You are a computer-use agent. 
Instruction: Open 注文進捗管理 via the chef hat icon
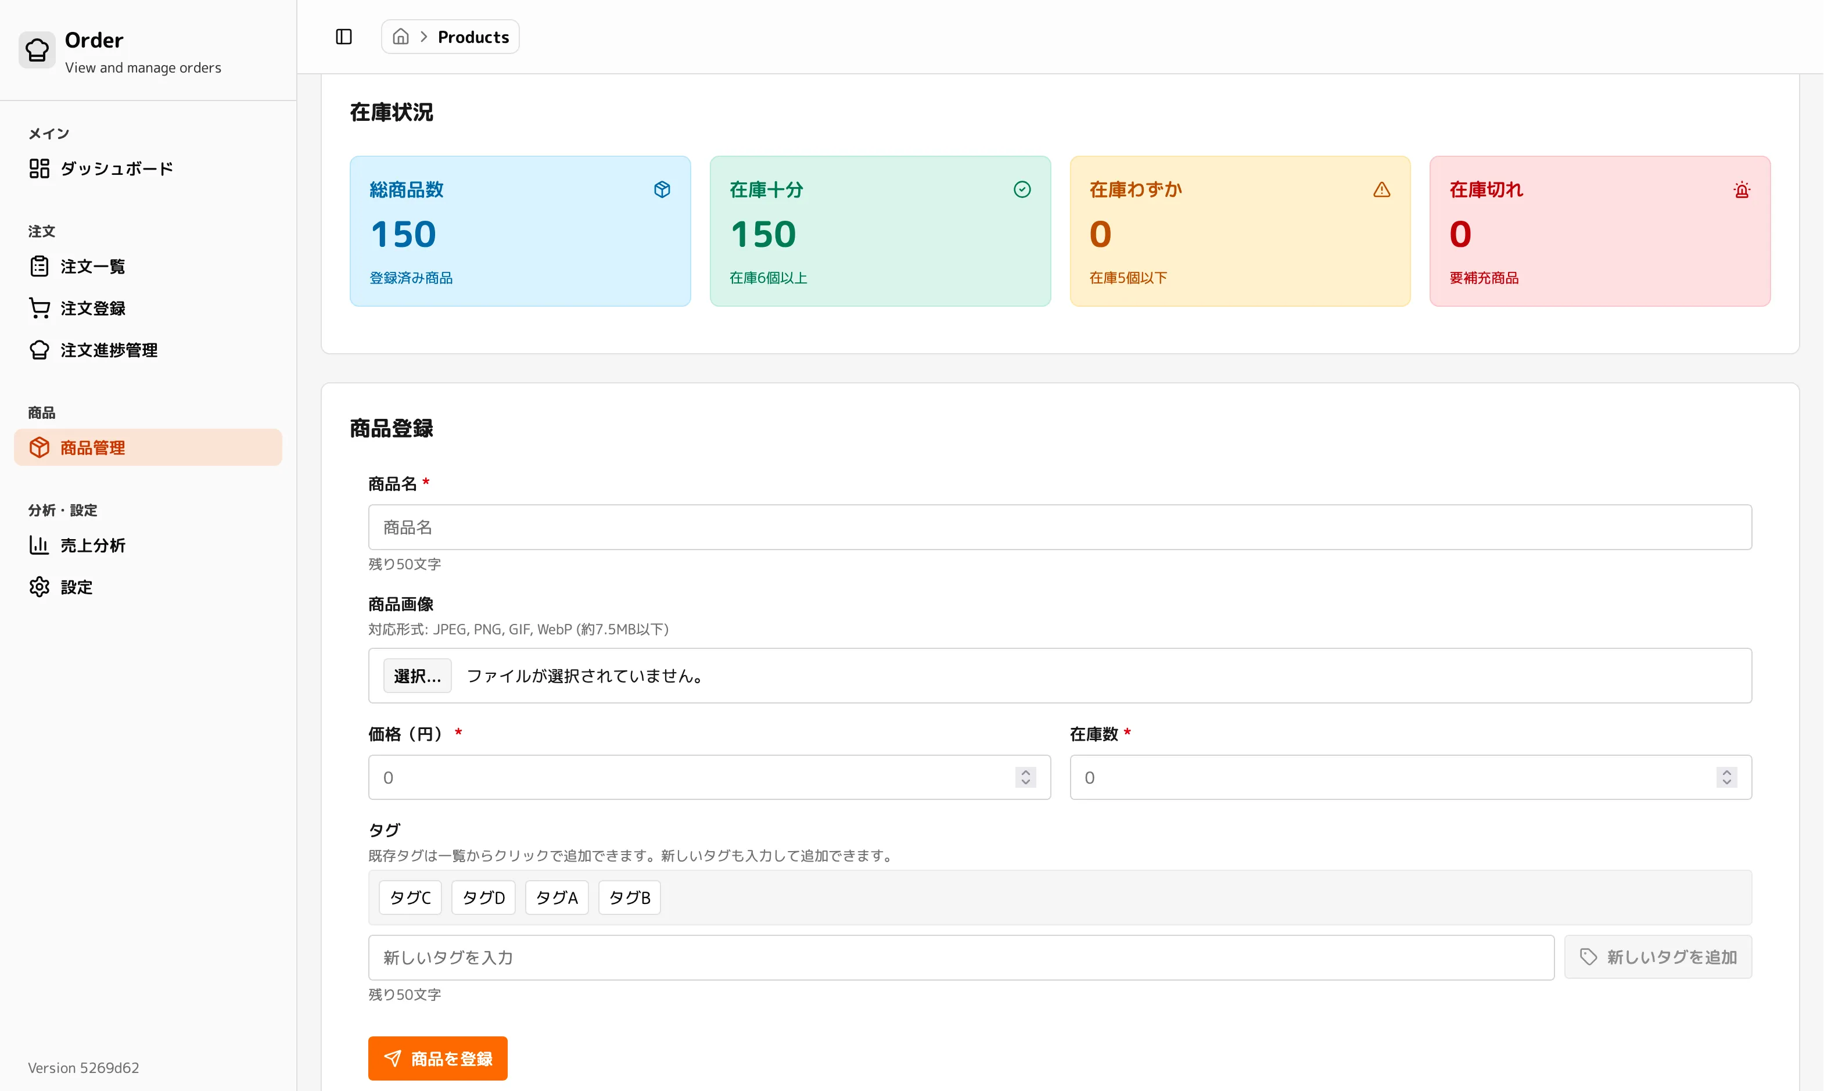pyautogui.click(x=39, y=350)
